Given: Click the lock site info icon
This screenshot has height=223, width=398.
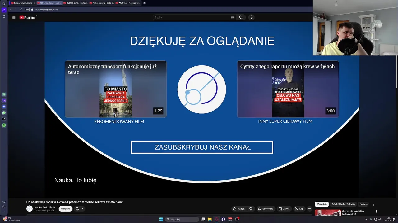Looking at the screenshot, I should (32, 10).
